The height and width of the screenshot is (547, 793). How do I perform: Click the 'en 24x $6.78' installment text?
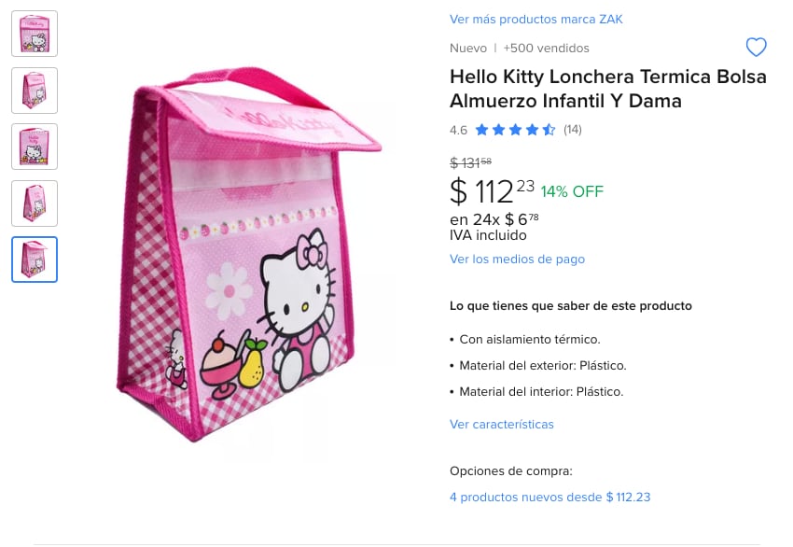pyautogui.click(x=494, y=219)
